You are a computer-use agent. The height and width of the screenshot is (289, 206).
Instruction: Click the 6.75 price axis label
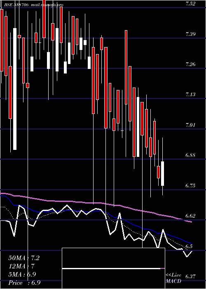pyautogui.click(x=190, y=186)
